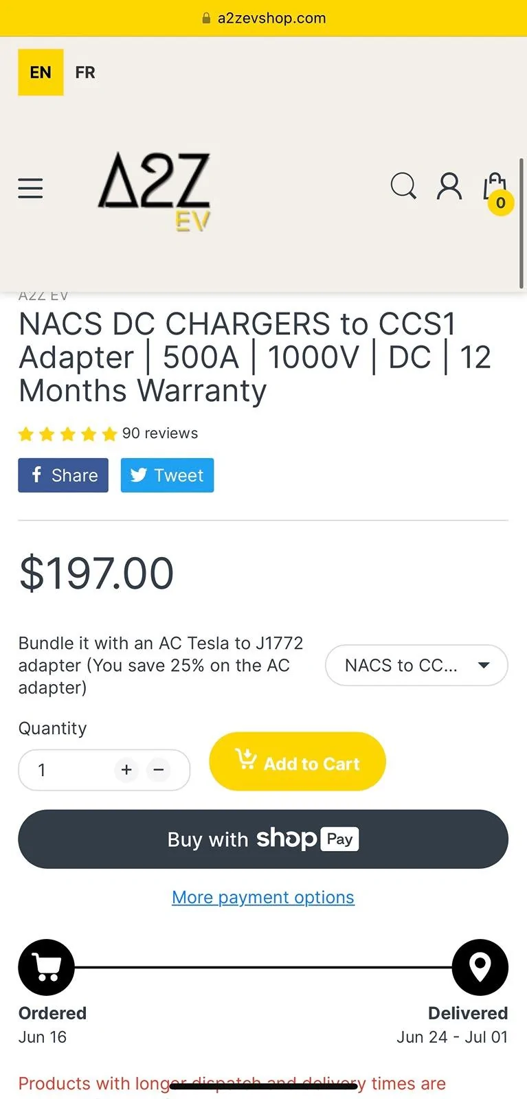Decrease quantity with the minus button
Viewport: 527px width, 1099px height.
pos(159,770)
